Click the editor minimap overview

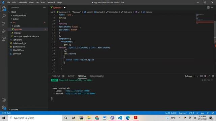(205, 19)
